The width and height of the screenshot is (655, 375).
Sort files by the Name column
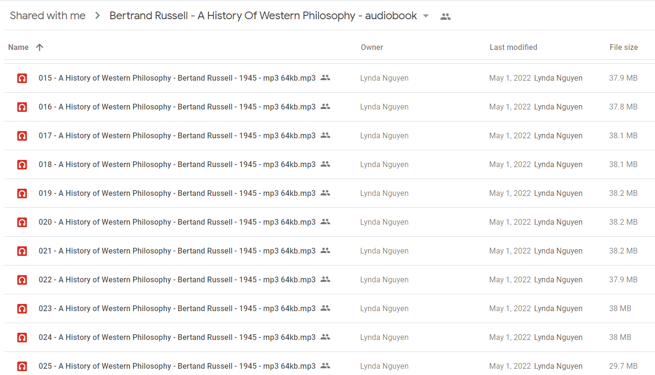pos(18,47)
